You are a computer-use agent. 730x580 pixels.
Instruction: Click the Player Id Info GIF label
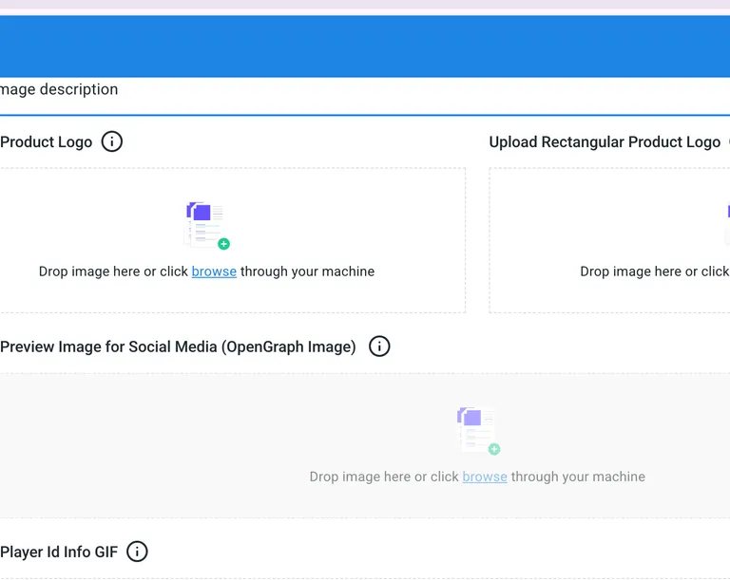[x=59, y=552]
